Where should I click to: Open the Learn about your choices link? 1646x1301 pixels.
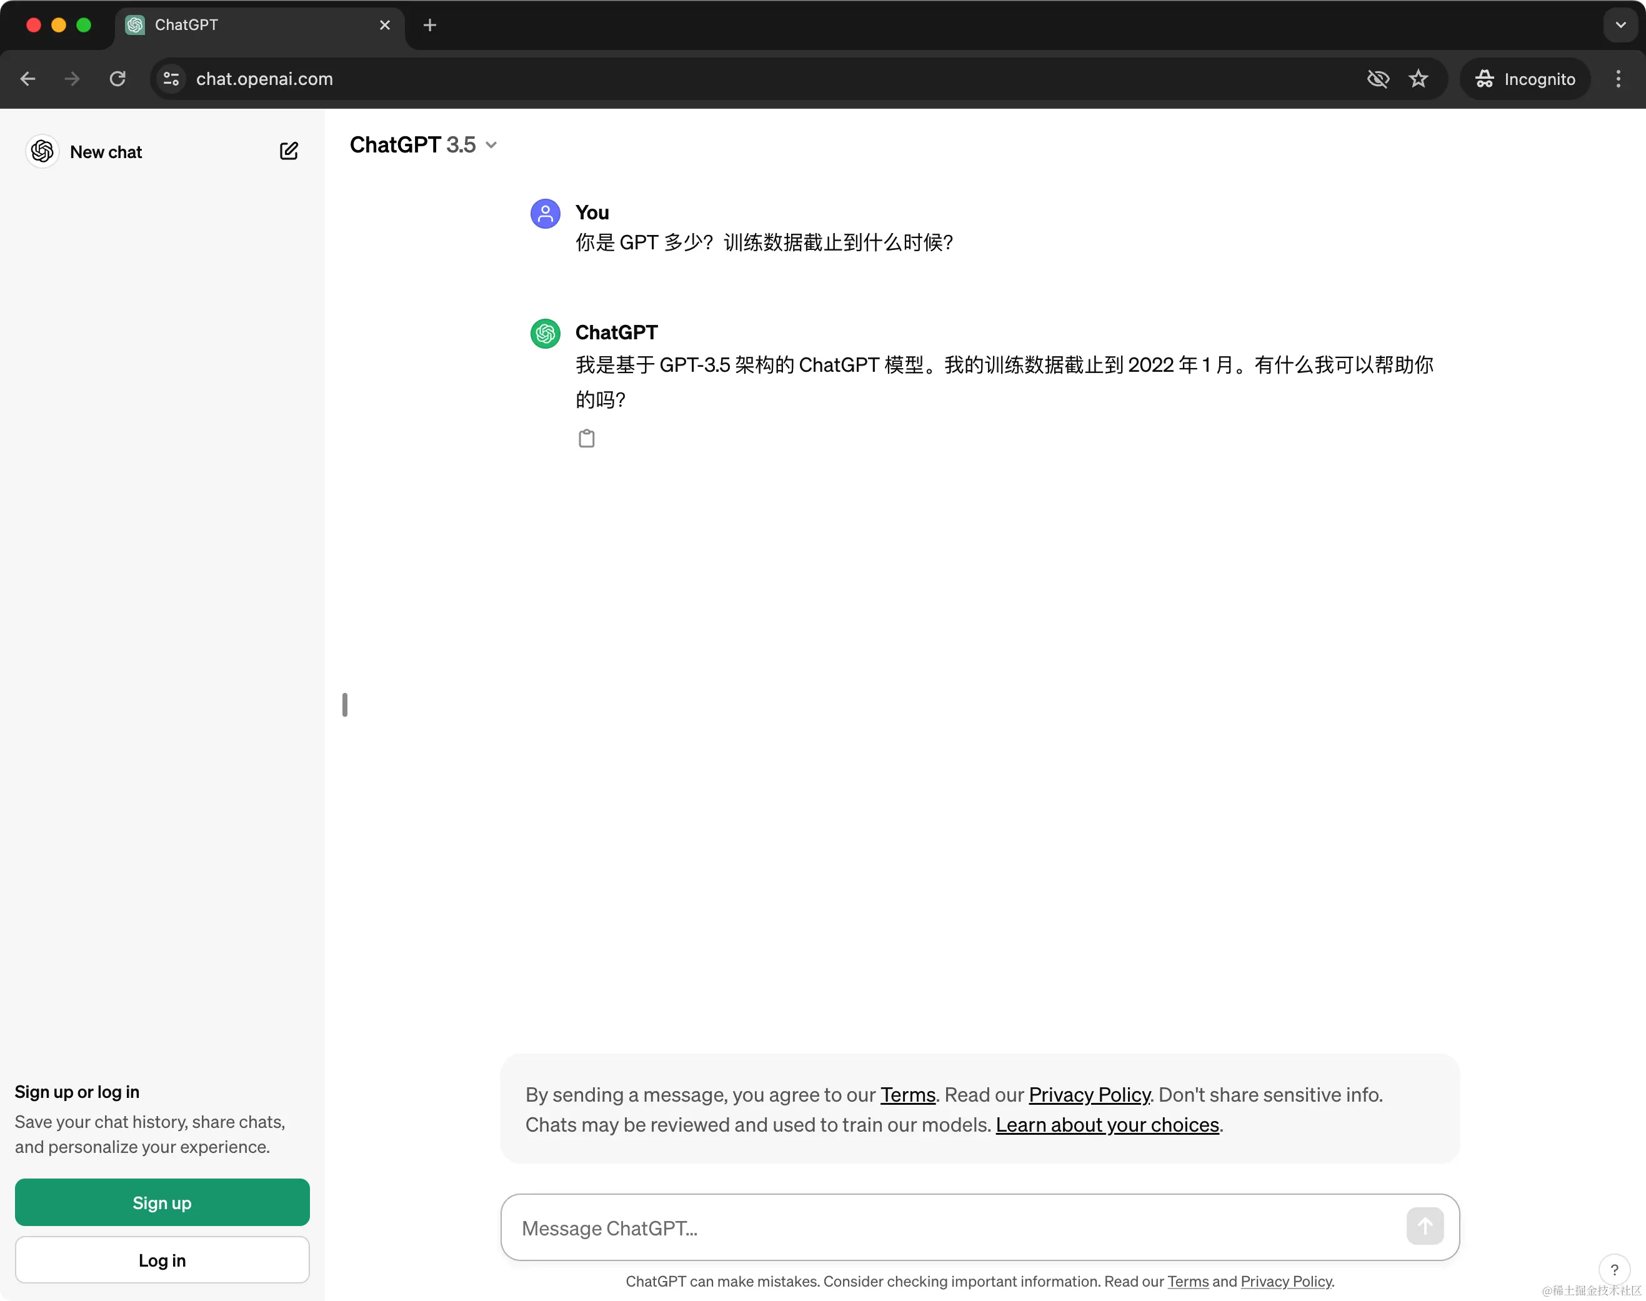coord(1107,1124)
